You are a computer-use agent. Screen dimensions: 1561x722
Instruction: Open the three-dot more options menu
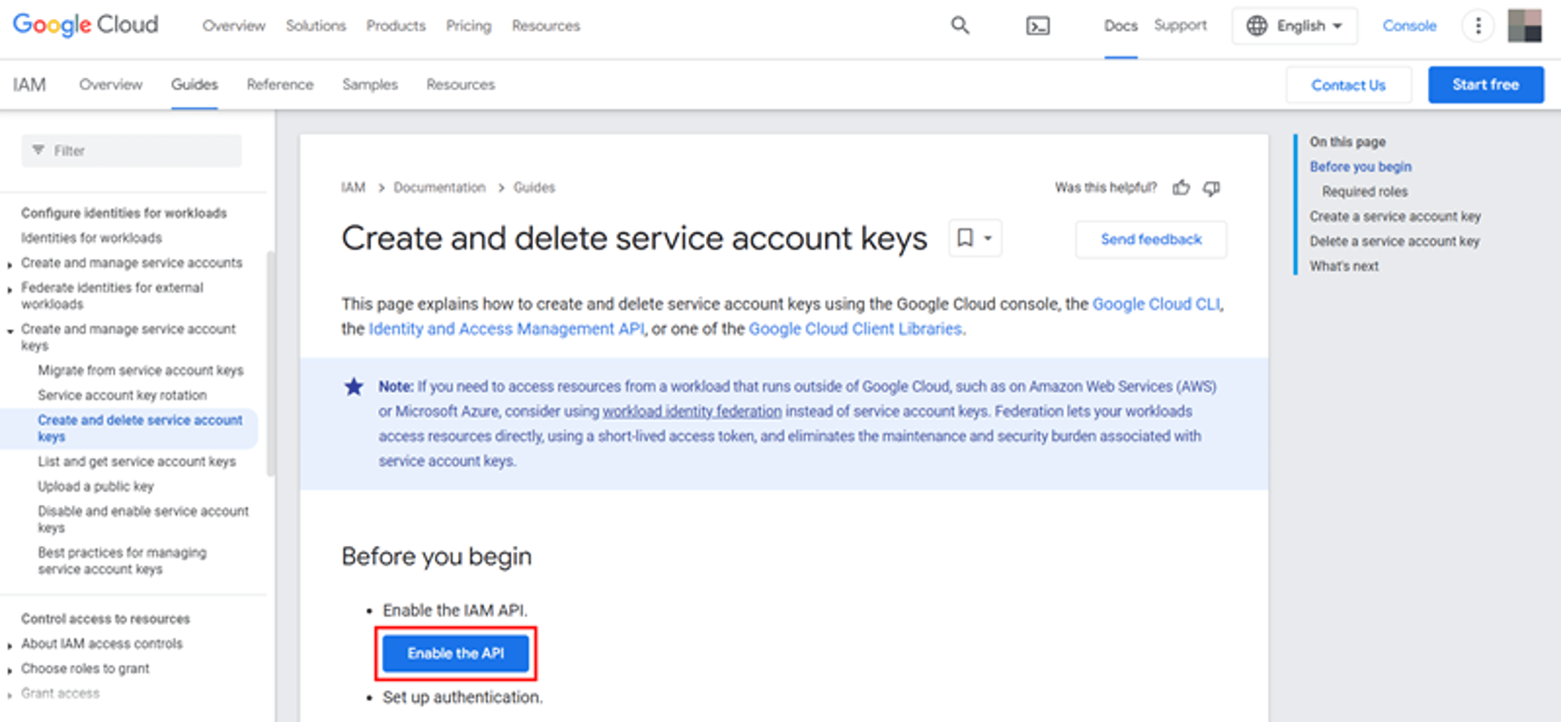1478,26
